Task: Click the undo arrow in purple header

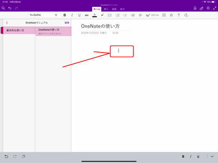Action: click(10, 8)
